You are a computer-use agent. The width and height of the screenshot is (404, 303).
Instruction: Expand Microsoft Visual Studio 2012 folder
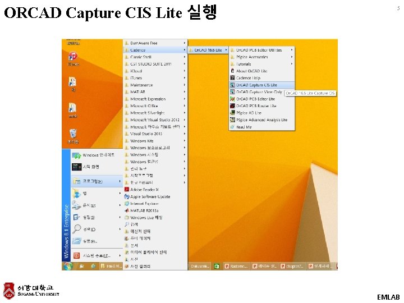[155, 120]
